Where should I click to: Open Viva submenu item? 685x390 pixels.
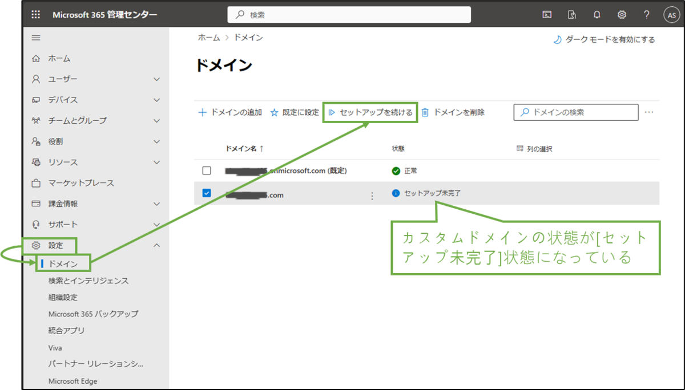point(55,347)
